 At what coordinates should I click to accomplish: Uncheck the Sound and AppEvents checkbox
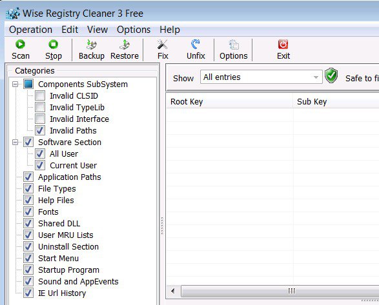pos(28,281)
